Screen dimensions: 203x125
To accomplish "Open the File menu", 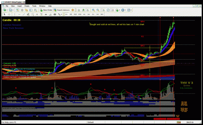I will click(7, 6).
